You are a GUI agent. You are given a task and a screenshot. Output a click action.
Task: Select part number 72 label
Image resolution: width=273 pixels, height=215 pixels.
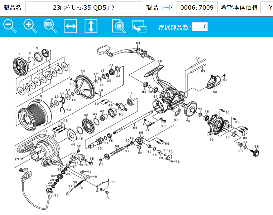[177, 162]
